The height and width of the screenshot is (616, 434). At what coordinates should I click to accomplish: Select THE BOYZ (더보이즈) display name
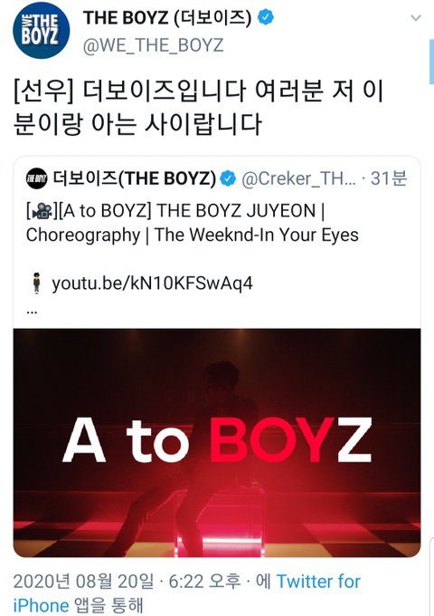(167, 18)
